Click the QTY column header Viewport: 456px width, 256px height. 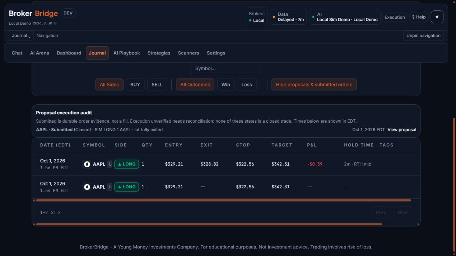pos(147,145)
